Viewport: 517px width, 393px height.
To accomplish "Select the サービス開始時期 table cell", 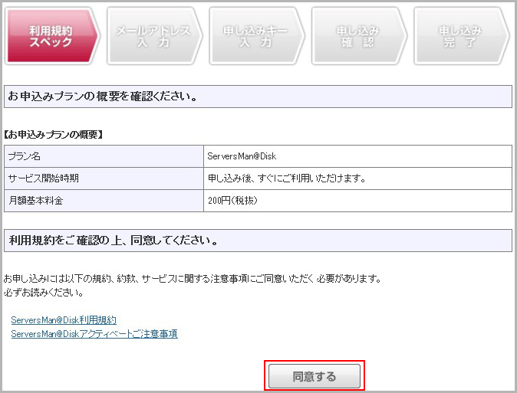I will pos(104,178).
